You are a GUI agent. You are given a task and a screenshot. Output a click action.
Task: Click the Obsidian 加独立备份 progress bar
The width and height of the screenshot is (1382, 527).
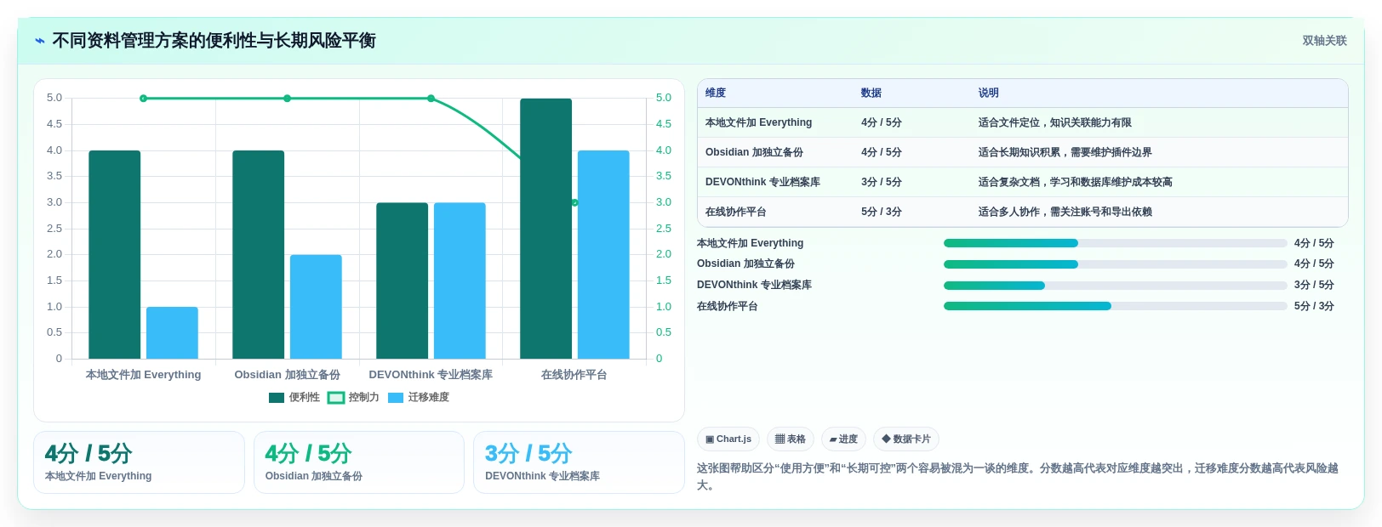click(1115, 264)
